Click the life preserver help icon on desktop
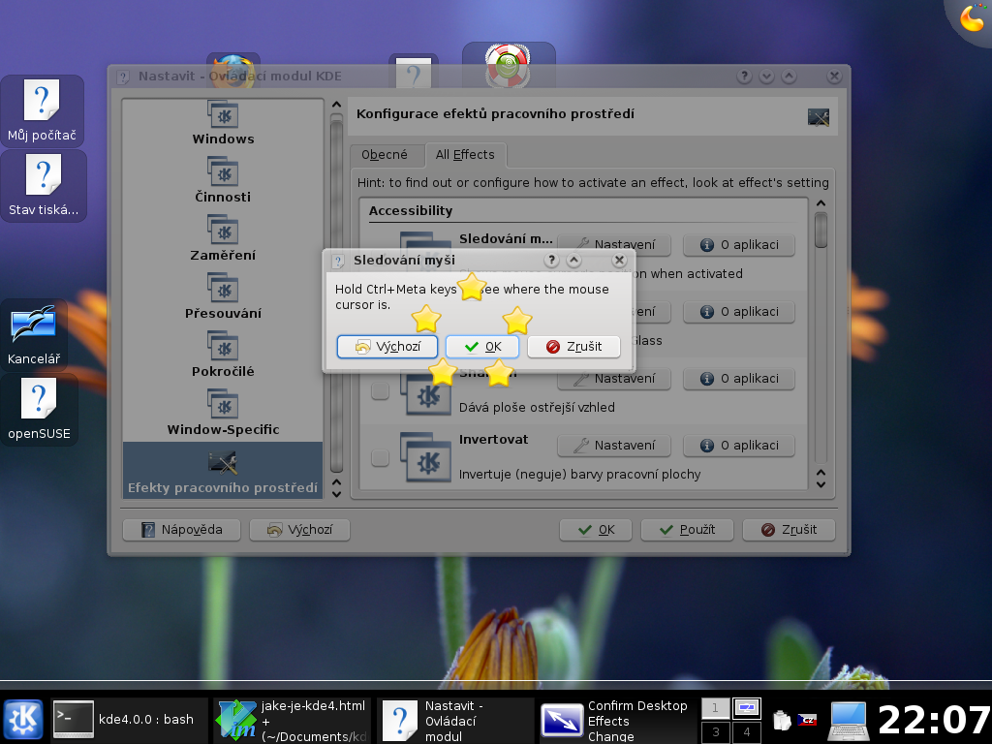The image size is (992, 744). coord(508,65)
